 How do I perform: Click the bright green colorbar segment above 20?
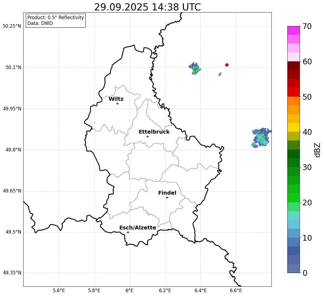(293, 198)
